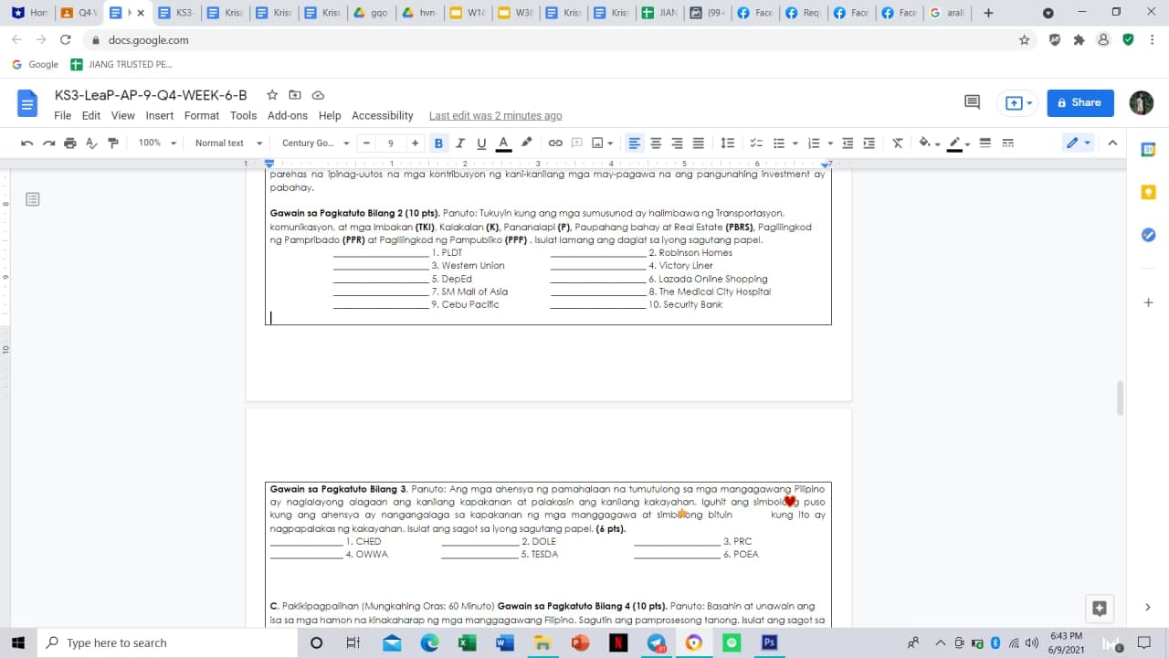Insert an image
This screenshot has height=658, width=1169.
click(597, 143)
